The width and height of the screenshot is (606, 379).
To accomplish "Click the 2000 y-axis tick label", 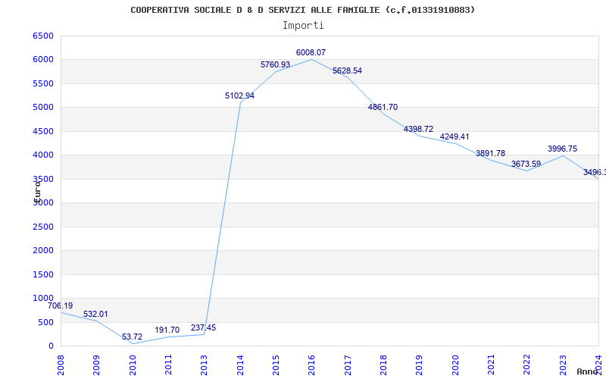I will point(43,250).
